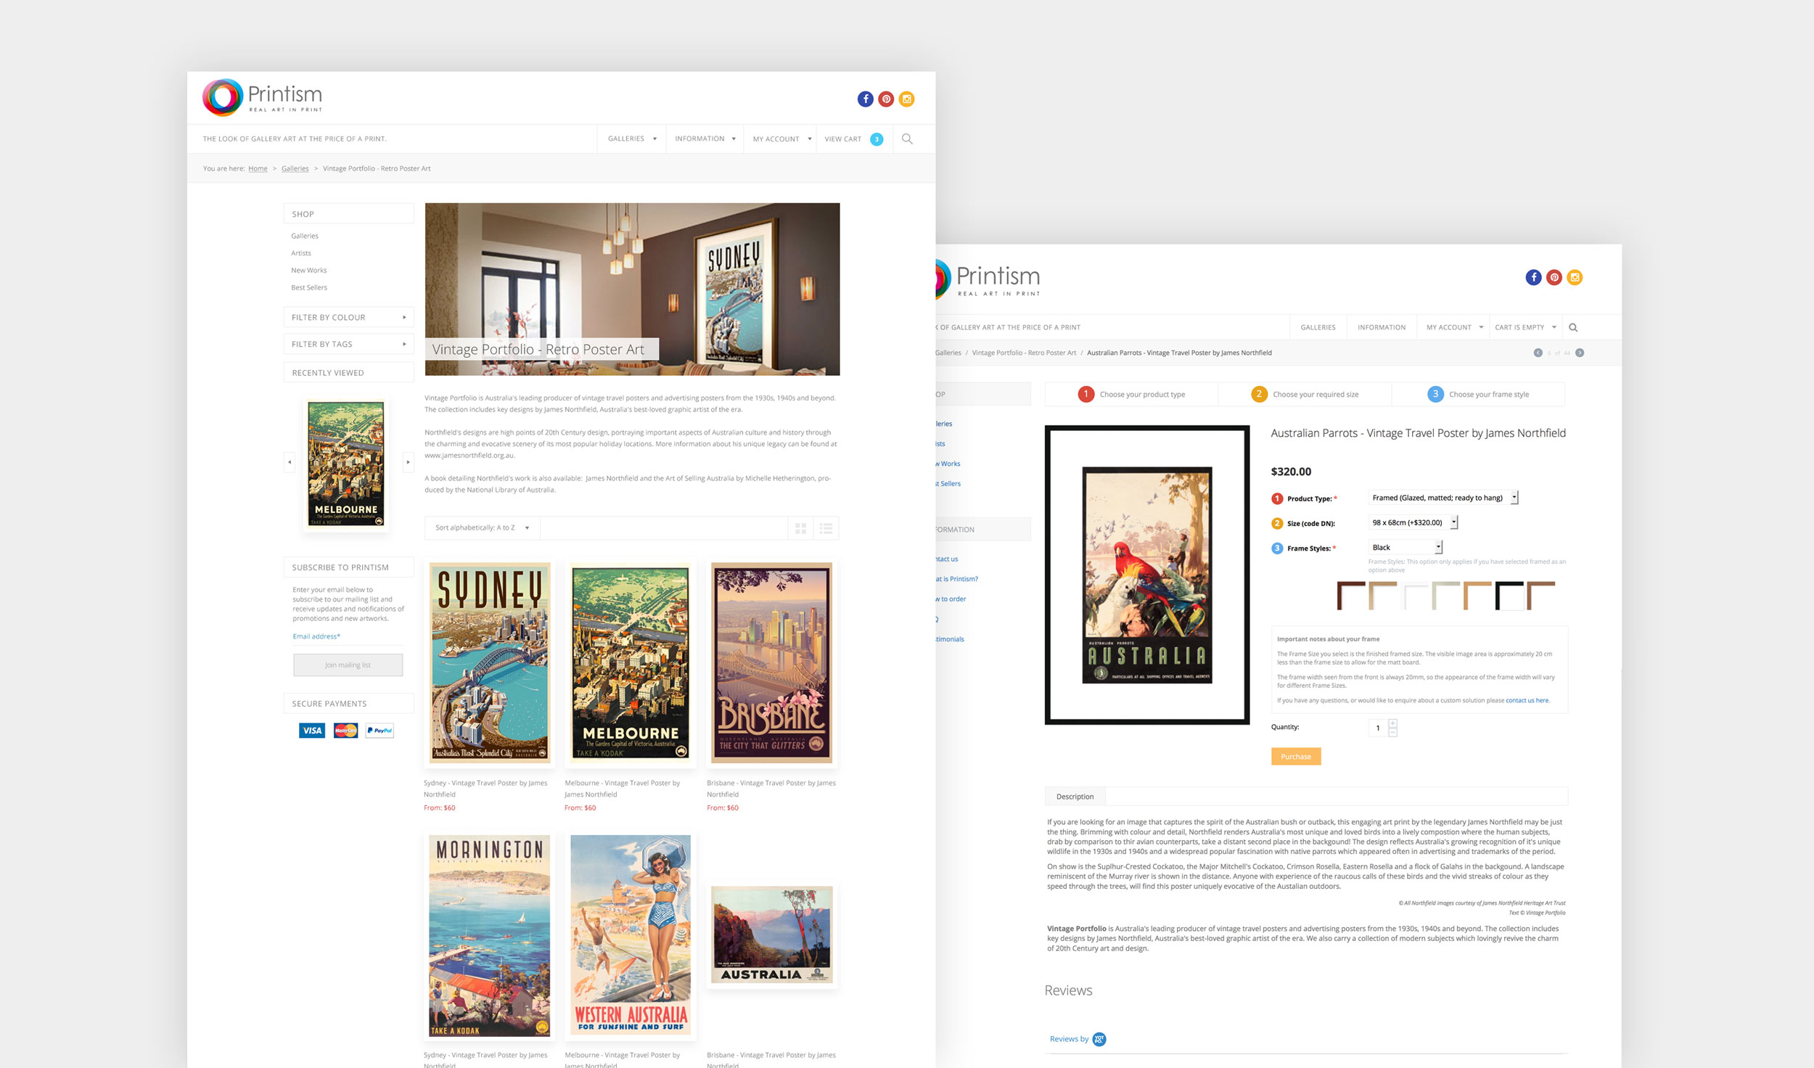Select light oak frame swatch
This screenshot has width=1814, height=1068.
(x=1382, y=596)
